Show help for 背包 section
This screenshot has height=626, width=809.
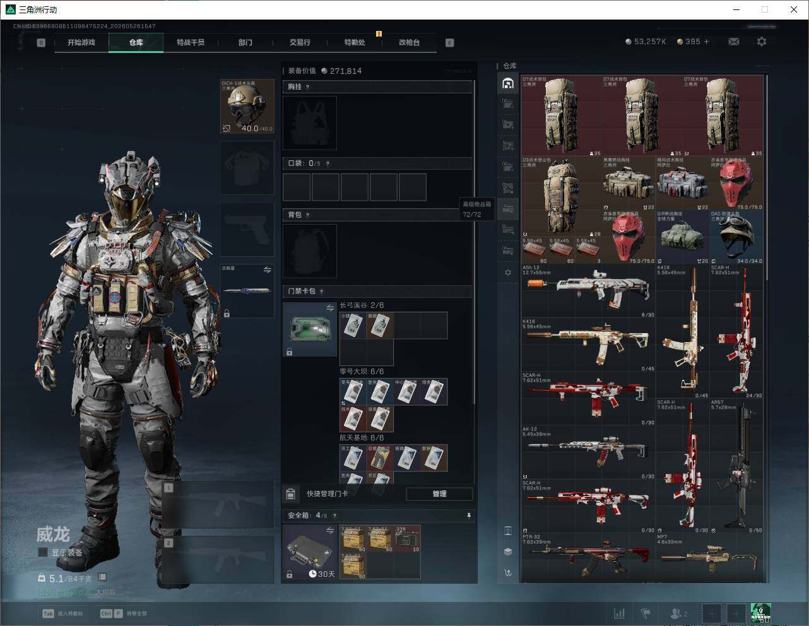coord(308,215)
